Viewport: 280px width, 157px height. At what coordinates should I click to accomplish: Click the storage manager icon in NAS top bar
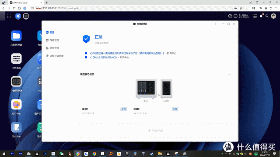[x=26, y=16]
